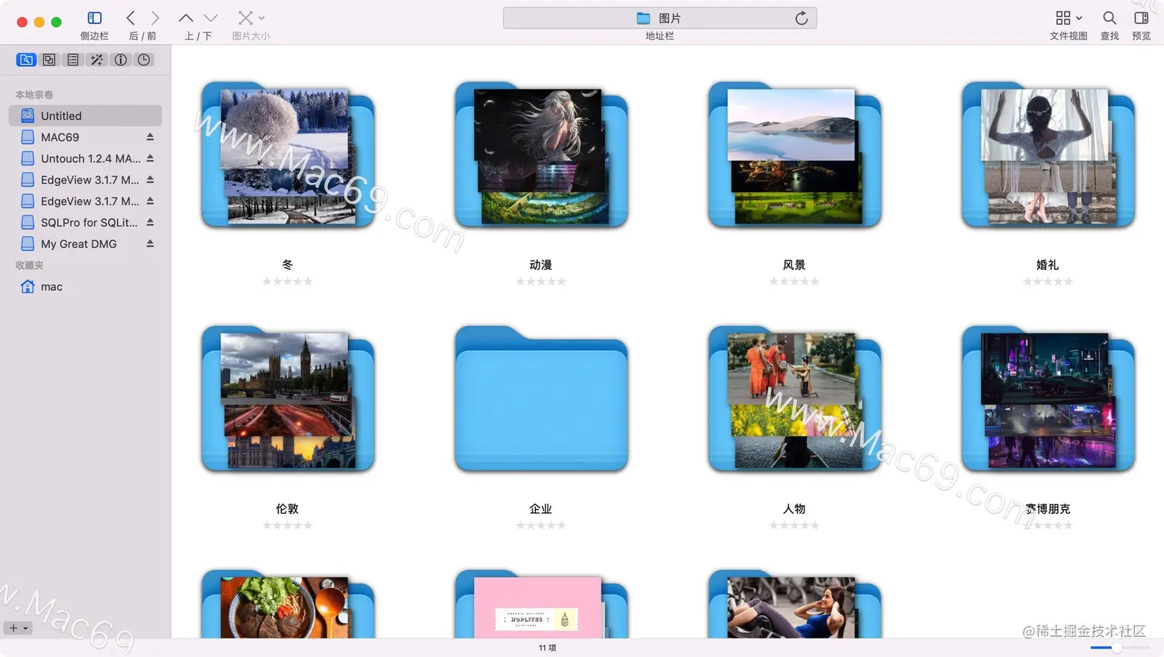Screen dimensions: 1164x657
Task: Eject the SQLPro for SQLit... volume
Action: coord(150,222)
